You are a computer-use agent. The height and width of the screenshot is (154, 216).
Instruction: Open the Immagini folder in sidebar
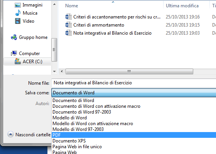32,5
